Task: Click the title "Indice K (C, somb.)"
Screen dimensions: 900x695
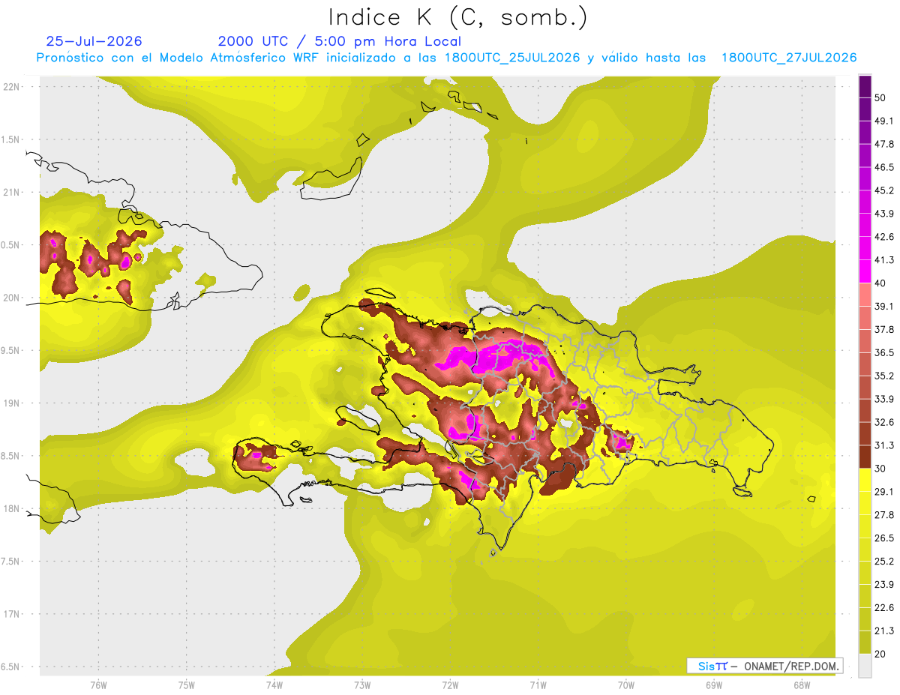Action: tap(457, 16)
